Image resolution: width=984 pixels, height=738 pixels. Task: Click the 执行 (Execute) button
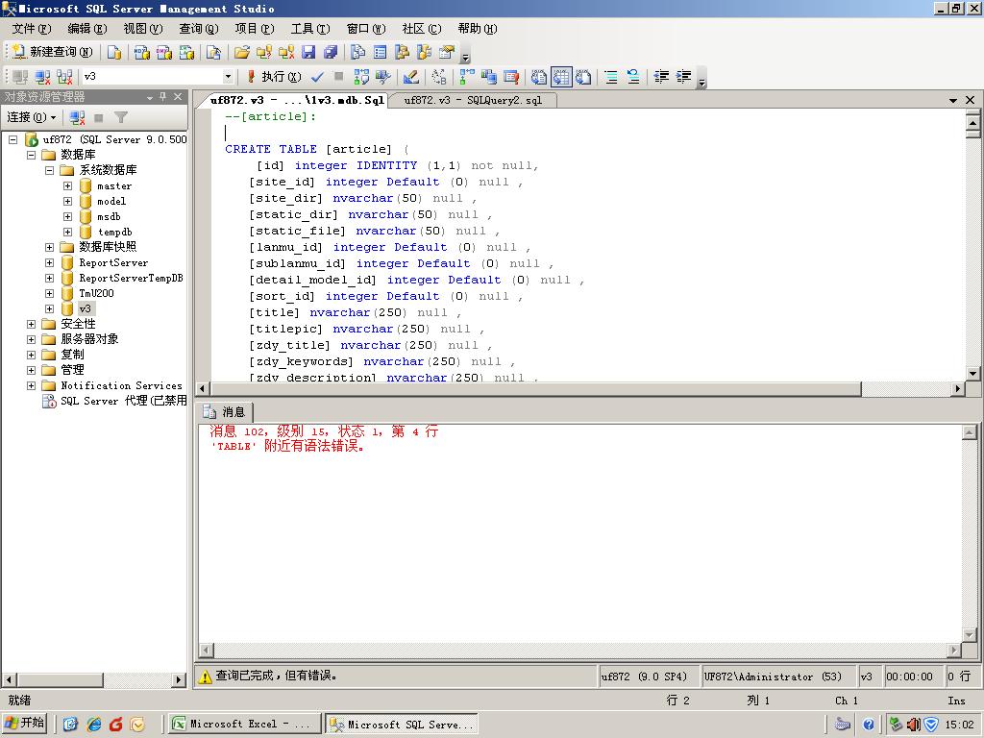pyautogui.click(x=274, y=77)
